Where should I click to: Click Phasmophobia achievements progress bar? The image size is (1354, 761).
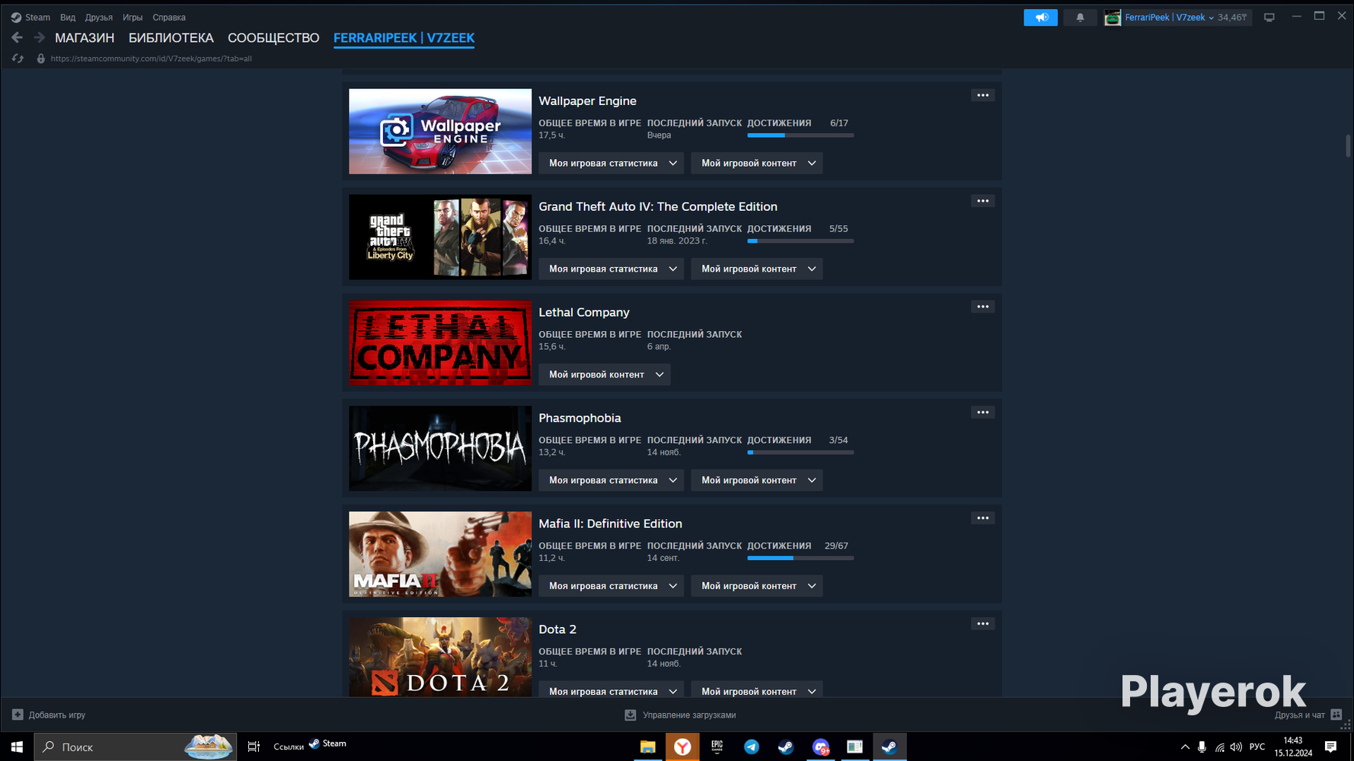tap(800, 453)
